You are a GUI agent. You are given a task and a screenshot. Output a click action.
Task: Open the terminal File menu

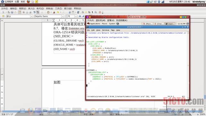click(x=89, y=30)
